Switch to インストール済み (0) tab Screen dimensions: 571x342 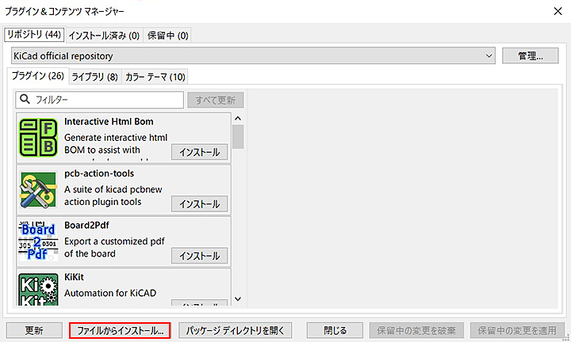(104, 35)
